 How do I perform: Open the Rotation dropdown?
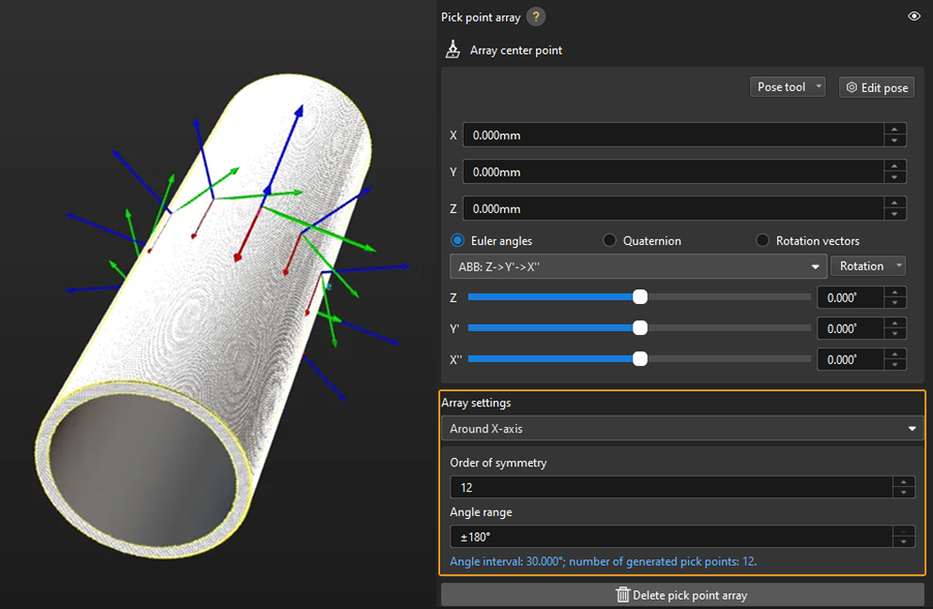click(x=868, y=266)
